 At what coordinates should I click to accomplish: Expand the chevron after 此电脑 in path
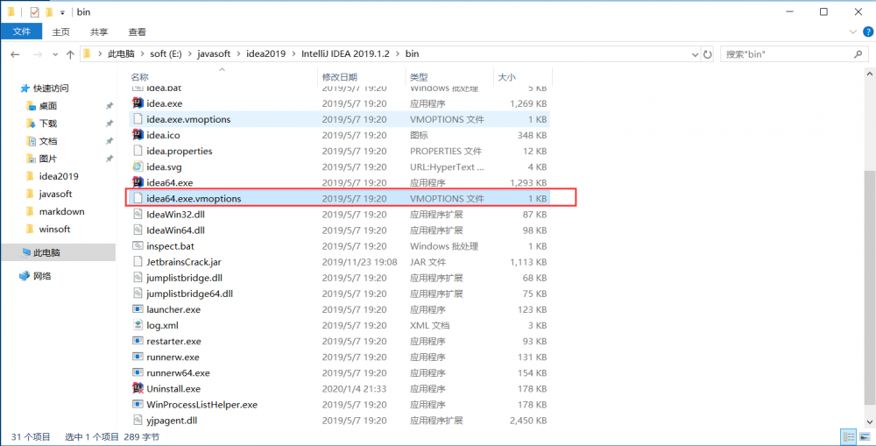pyautogui.click(x=143, y=54)
